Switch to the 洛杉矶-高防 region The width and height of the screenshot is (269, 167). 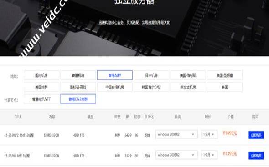point(78,87)
